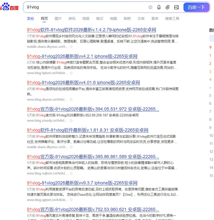Click badge icon beside www.blog.znxsdy.cn URL
The image size is (214, 220).
[71, 121]
